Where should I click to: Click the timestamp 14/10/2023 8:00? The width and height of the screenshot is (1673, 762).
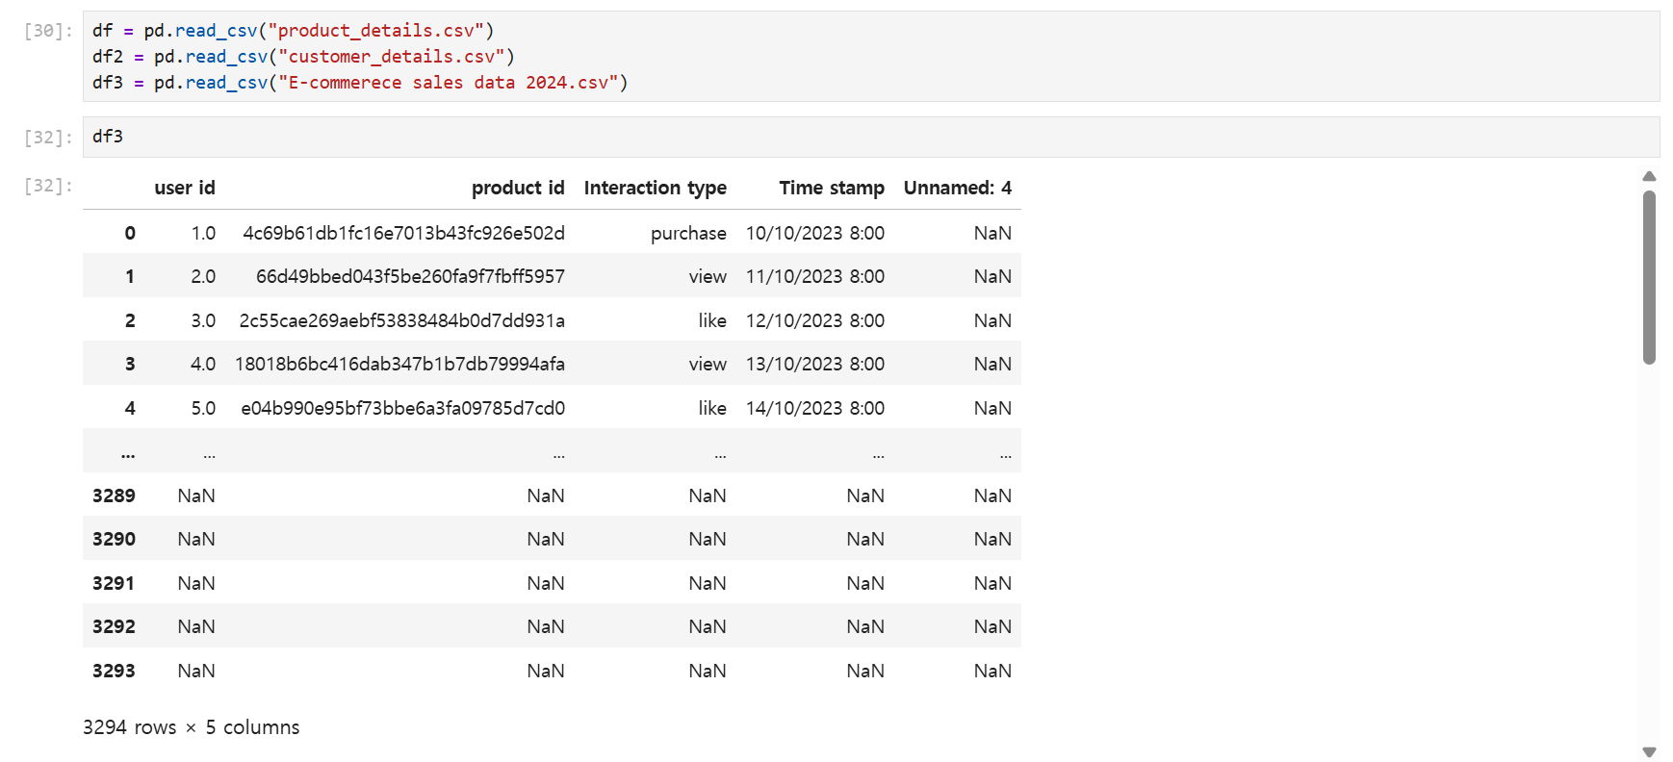tap(814, 408)
